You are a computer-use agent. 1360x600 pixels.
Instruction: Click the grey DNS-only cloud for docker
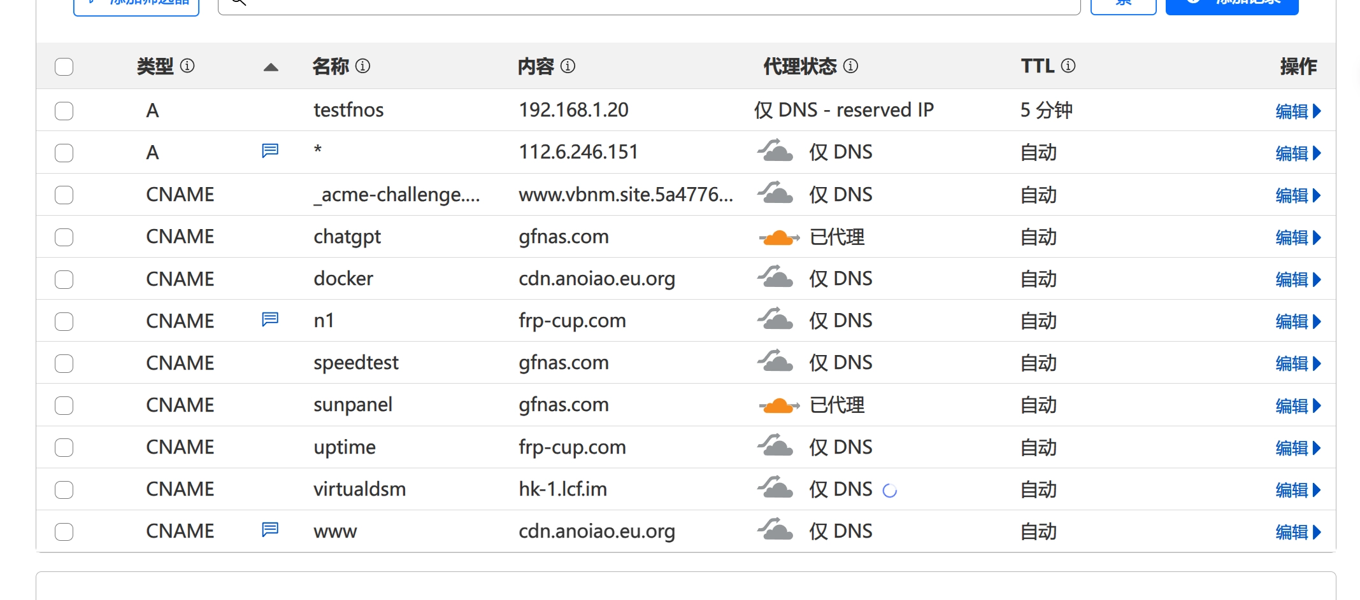tap(775, 277)
